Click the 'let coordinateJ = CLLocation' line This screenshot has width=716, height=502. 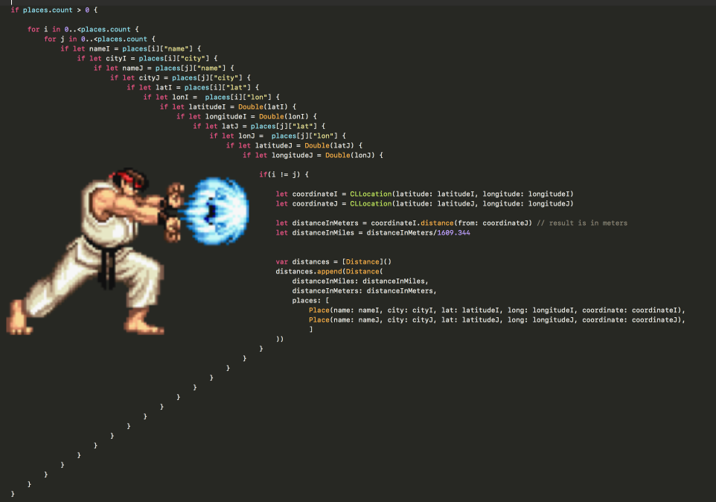425,204
